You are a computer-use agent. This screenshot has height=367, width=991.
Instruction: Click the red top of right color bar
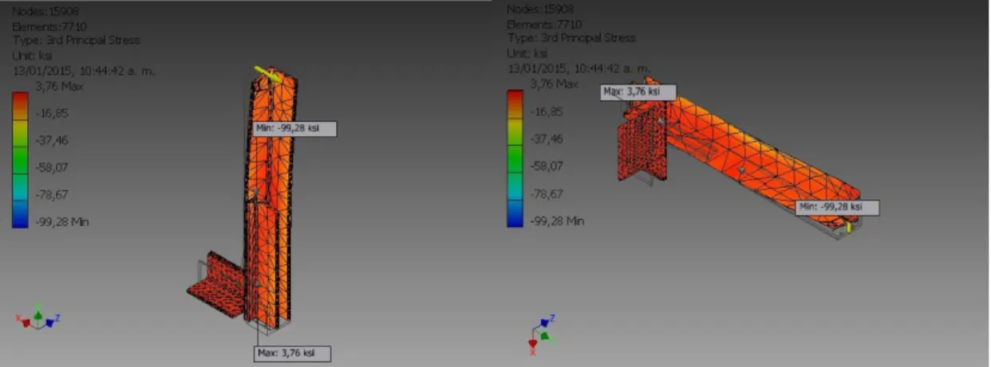pyautogui.click(x=515, y=97)
